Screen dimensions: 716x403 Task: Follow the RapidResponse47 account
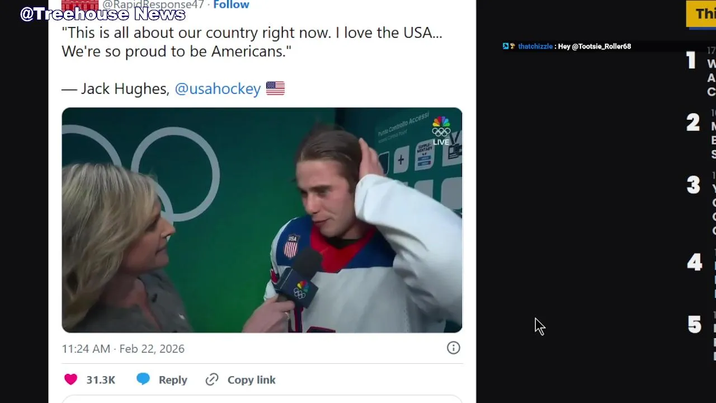click(x=231, y=5)
